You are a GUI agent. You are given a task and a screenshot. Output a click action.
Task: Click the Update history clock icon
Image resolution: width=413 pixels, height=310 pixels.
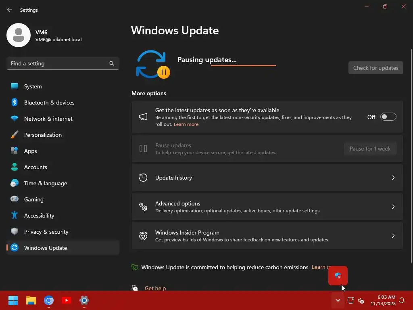(143, 178)
